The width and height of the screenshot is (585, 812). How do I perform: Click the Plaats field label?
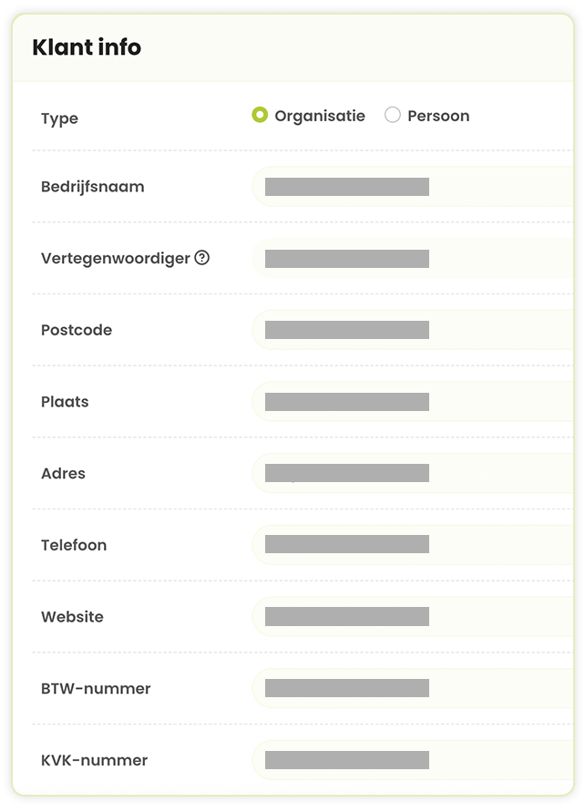click(65, 402)
